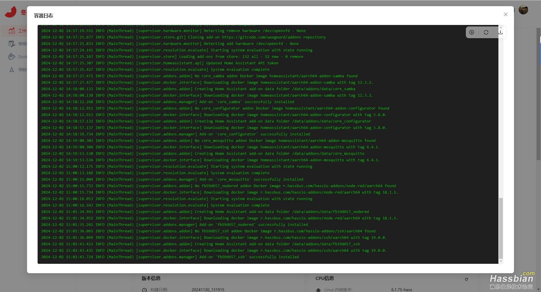Click the kernel version 6.1.75-haos
Screen dimensions: 541x292
click(x=401, y=290)
